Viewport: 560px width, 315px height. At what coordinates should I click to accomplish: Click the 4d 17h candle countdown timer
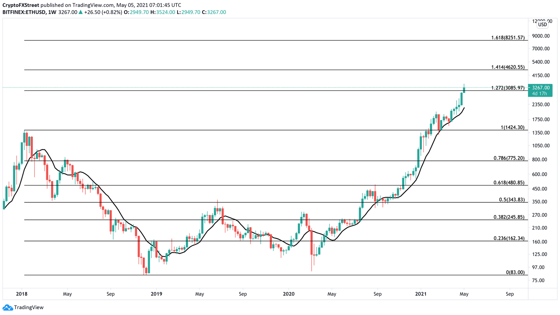coord(539,93)
